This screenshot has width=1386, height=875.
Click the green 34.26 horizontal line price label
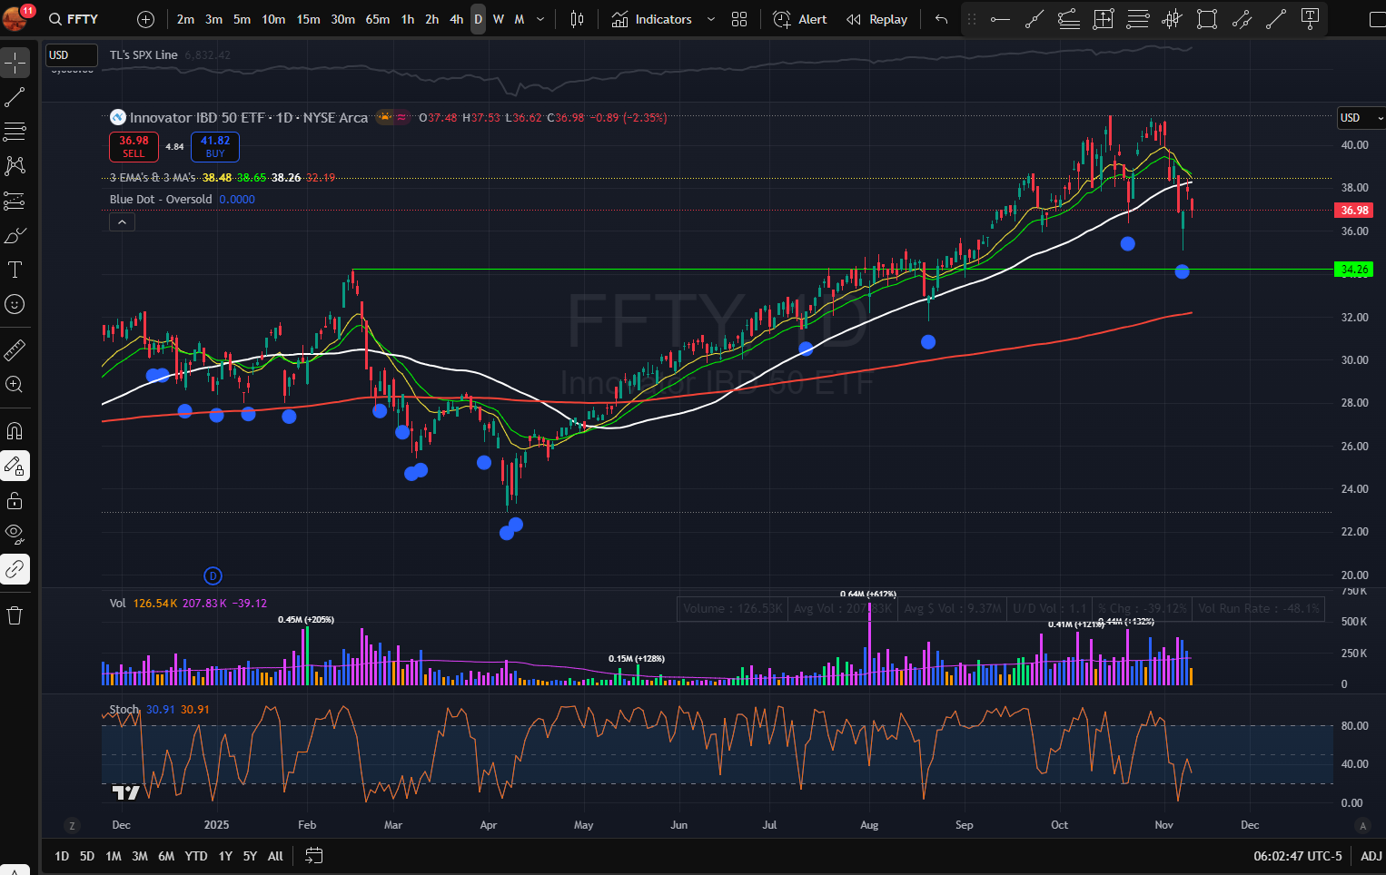pos(1354,270)
